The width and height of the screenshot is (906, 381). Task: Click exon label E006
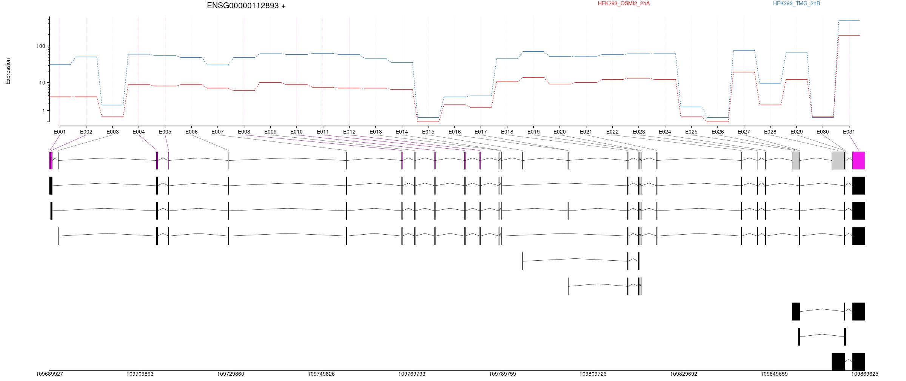191,132
